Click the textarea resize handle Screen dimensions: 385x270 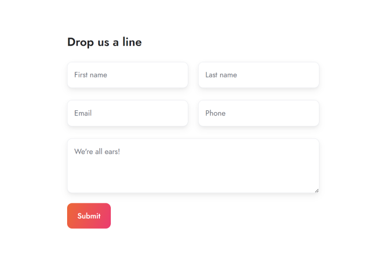[x=316, y=190]
